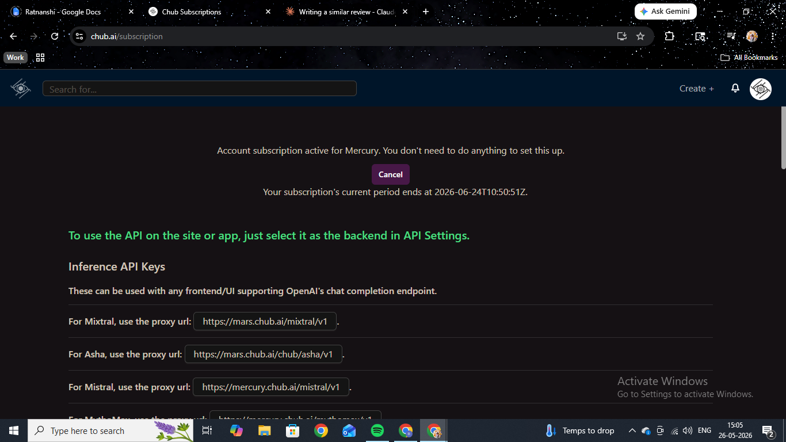
Task: Open the Chrome extensions puzzle icon
Action: [x=669, y=36]
